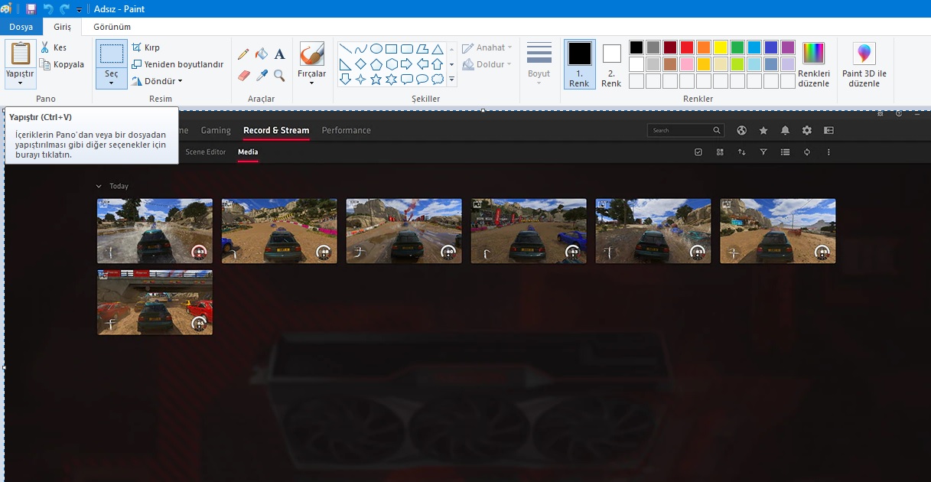Viewport: 931px width, 482px height.
Task: Pick the Right arrow shape
Action: (x=406, y=64)
